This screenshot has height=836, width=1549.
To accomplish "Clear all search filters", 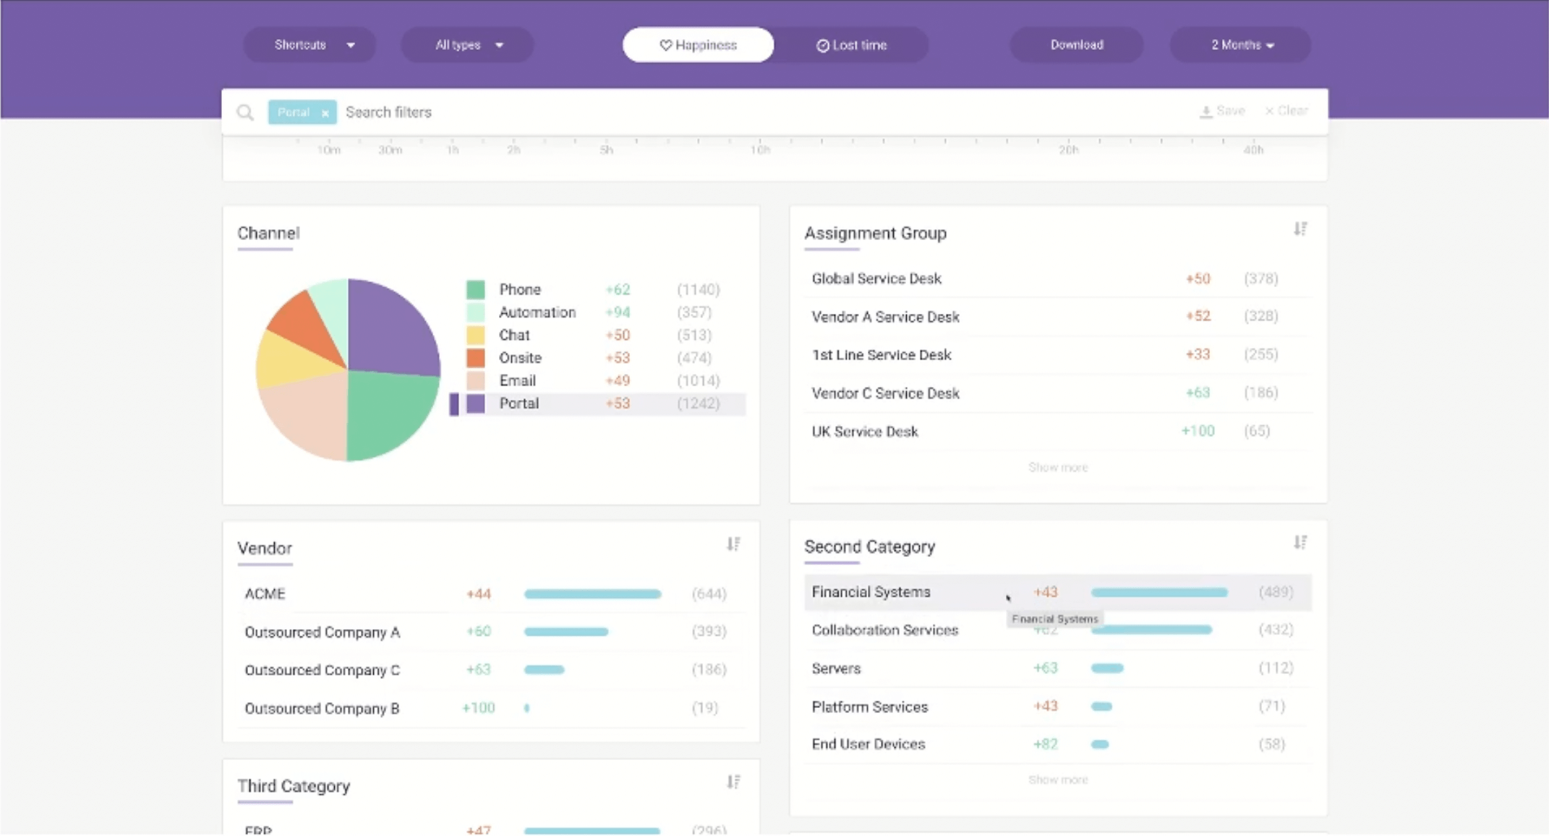I will pyautogui.click(x=1286, y=111).
